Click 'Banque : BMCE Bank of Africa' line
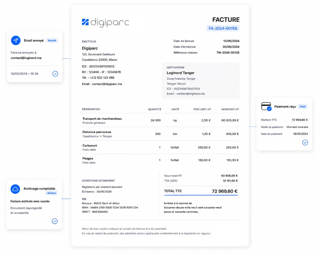 101,203
